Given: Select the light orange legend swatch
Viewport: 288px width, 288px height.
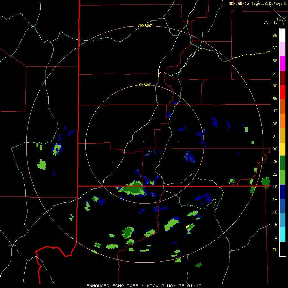Looking at the screenshot, I should coord(283,121).
